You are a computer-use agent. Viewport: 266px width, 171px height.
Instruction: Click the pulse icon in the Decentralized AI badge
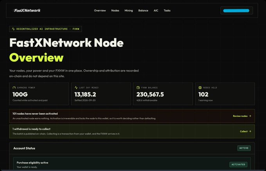click(x=13, y=29)
